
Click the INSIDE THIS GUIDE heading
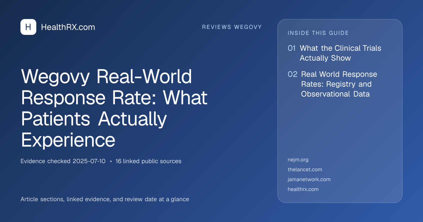pos(318,33)
